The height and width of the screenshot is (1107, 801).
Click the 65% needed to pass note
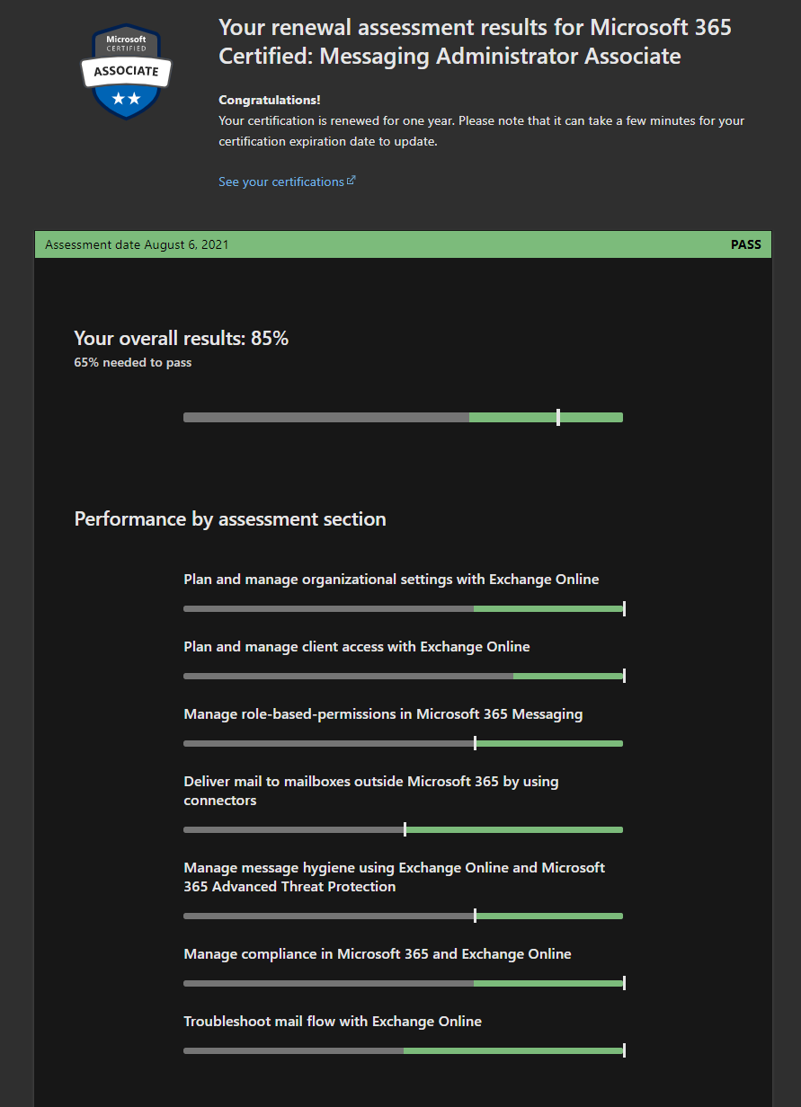coord(132,363)
